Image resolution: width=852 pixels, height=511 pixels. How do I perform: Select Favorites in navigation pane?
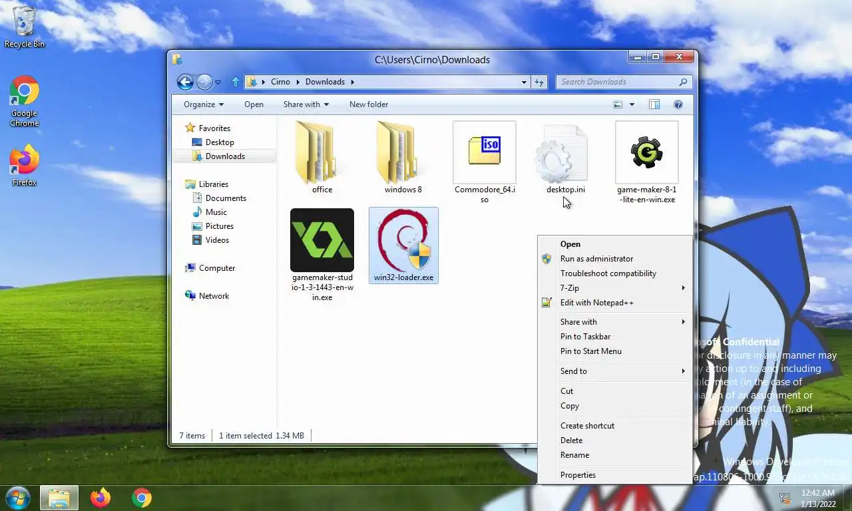pyautogui.click(x=208, y=128)
